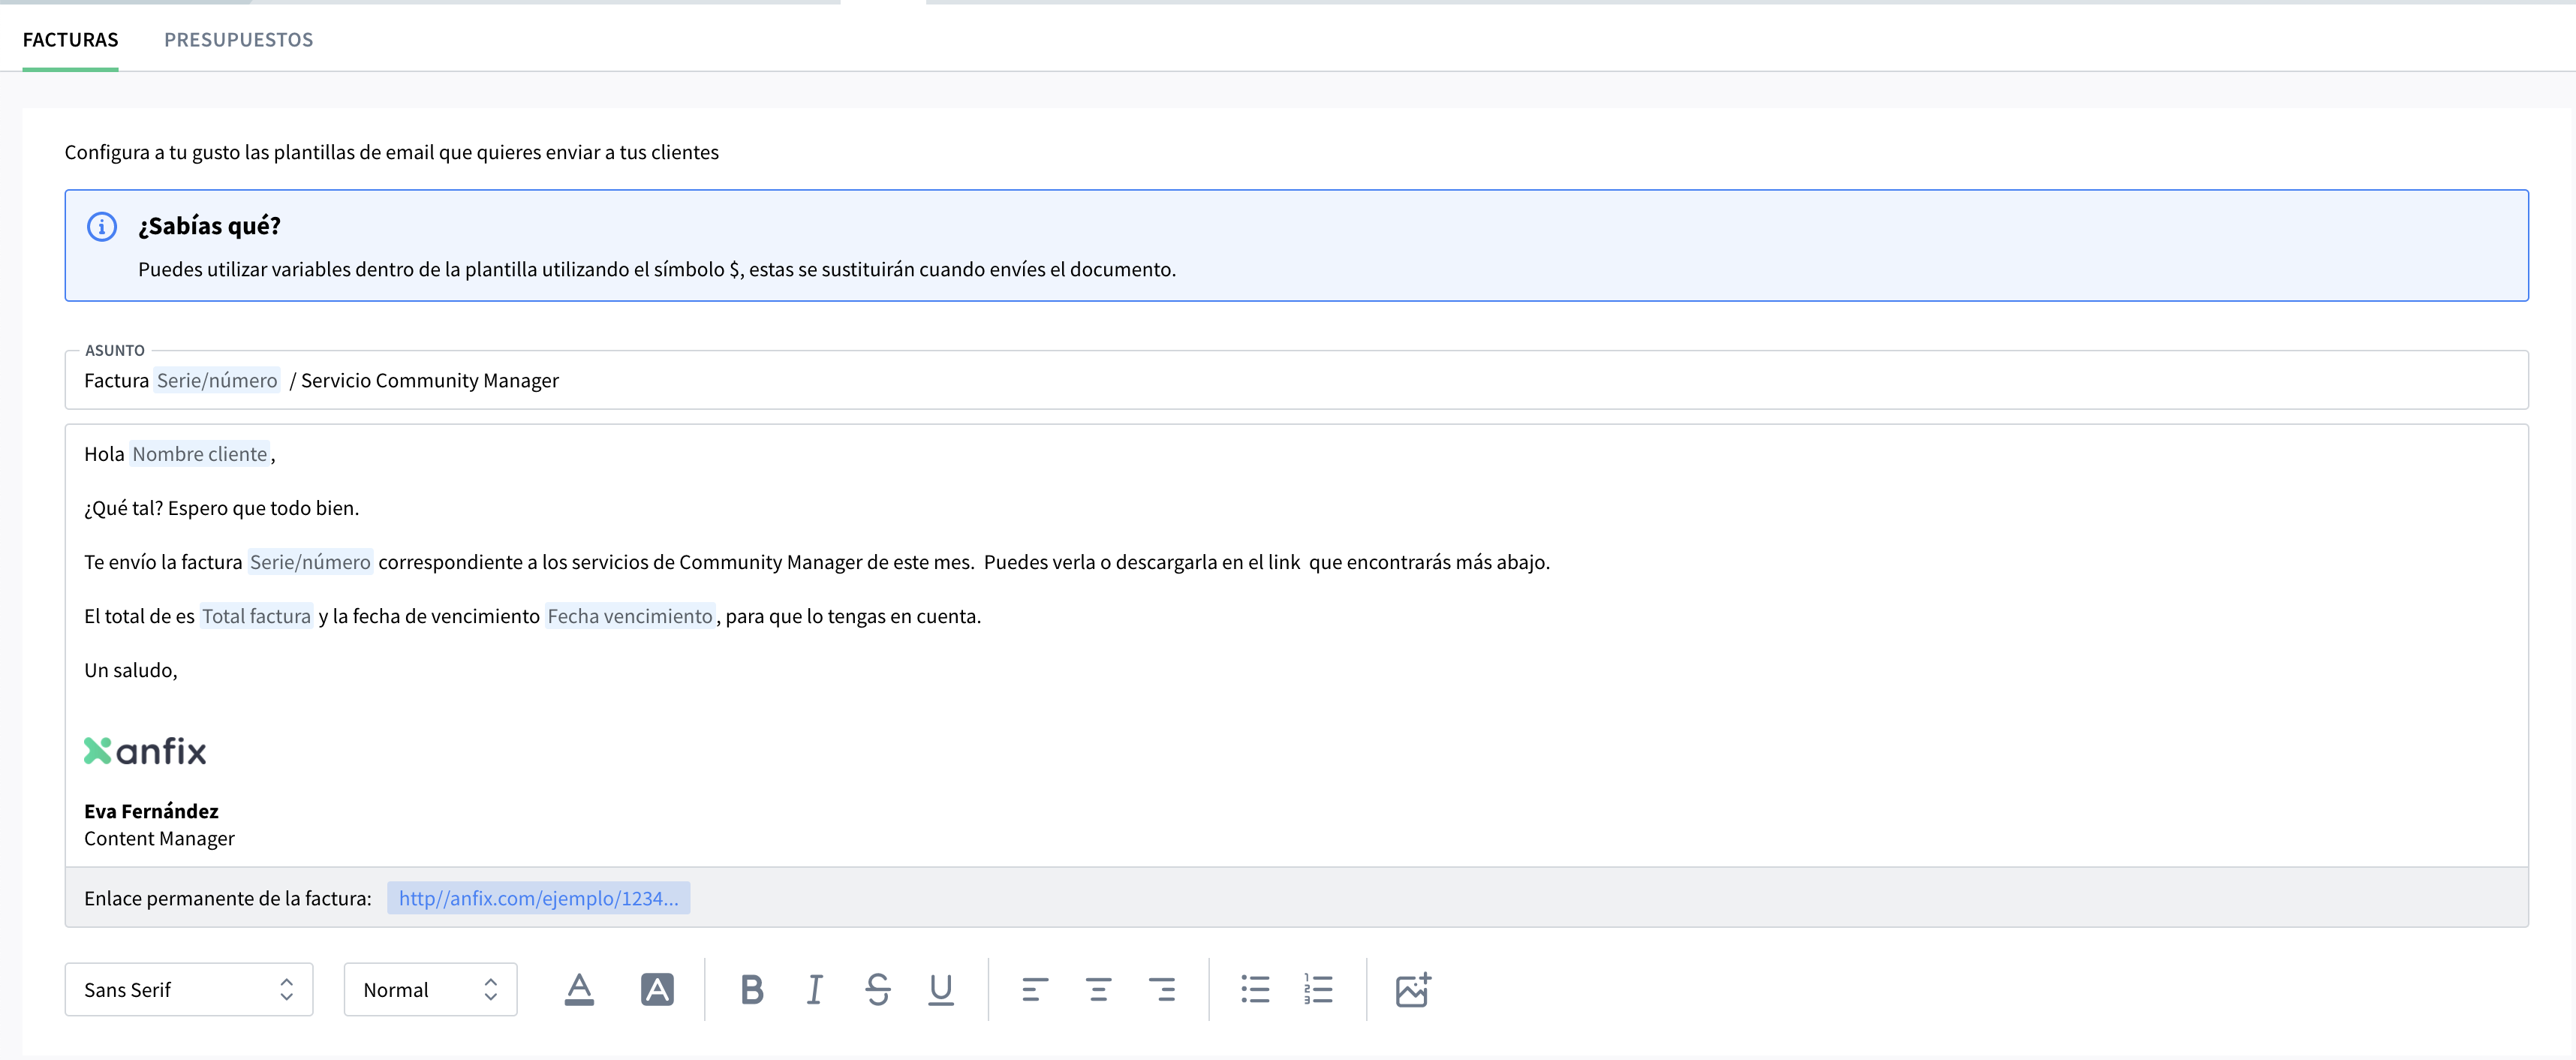Click the text background highlight icon
The image size is (2576, 1060).
[657, 989]
